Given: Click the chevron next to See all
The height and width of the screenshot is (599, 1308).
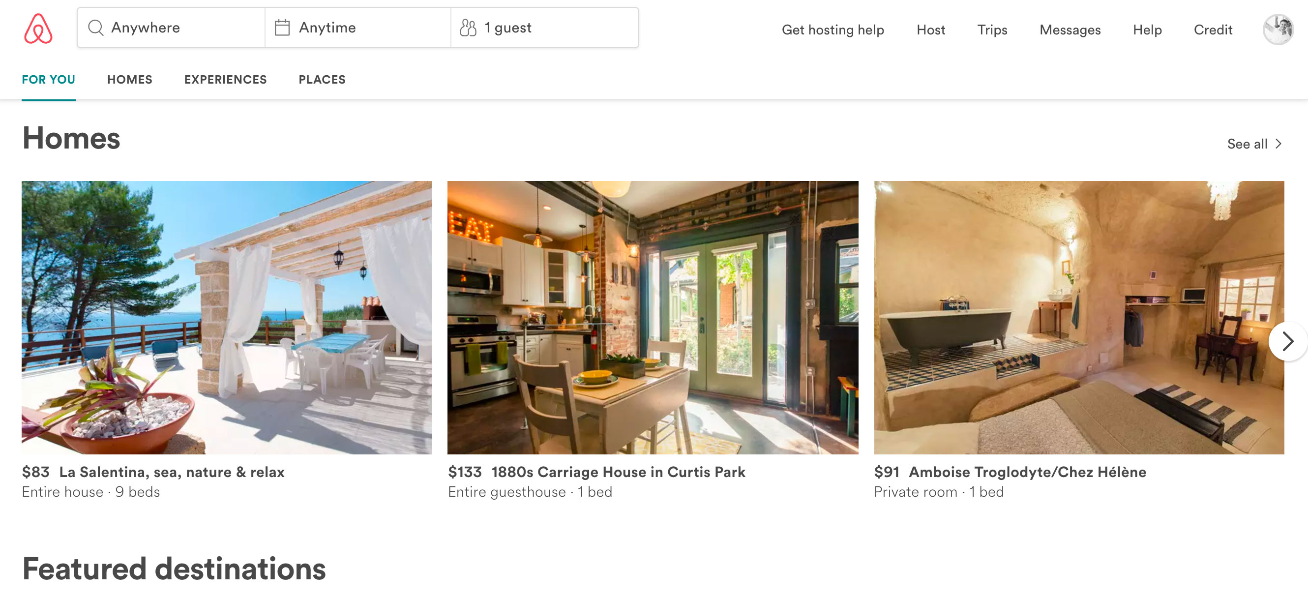Looking at the screenshot, I should [x=1278, y=144].
